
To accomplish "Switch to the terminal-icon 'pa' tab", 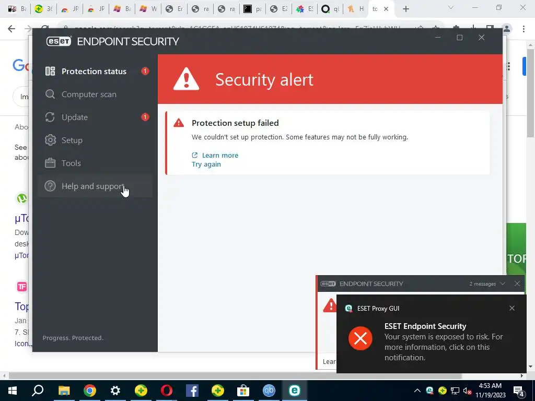I will coord(253,9).
